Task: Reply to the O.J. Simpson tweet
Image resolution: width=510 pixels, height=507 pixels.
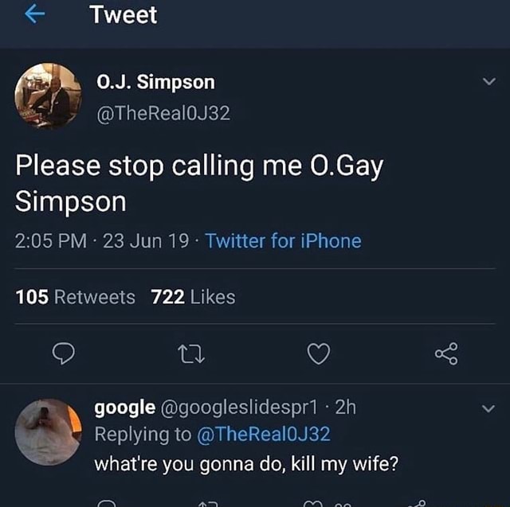Action: tap(64, 353)
